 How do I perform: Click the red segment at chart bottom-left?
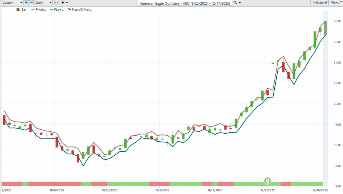pos(12,184)
